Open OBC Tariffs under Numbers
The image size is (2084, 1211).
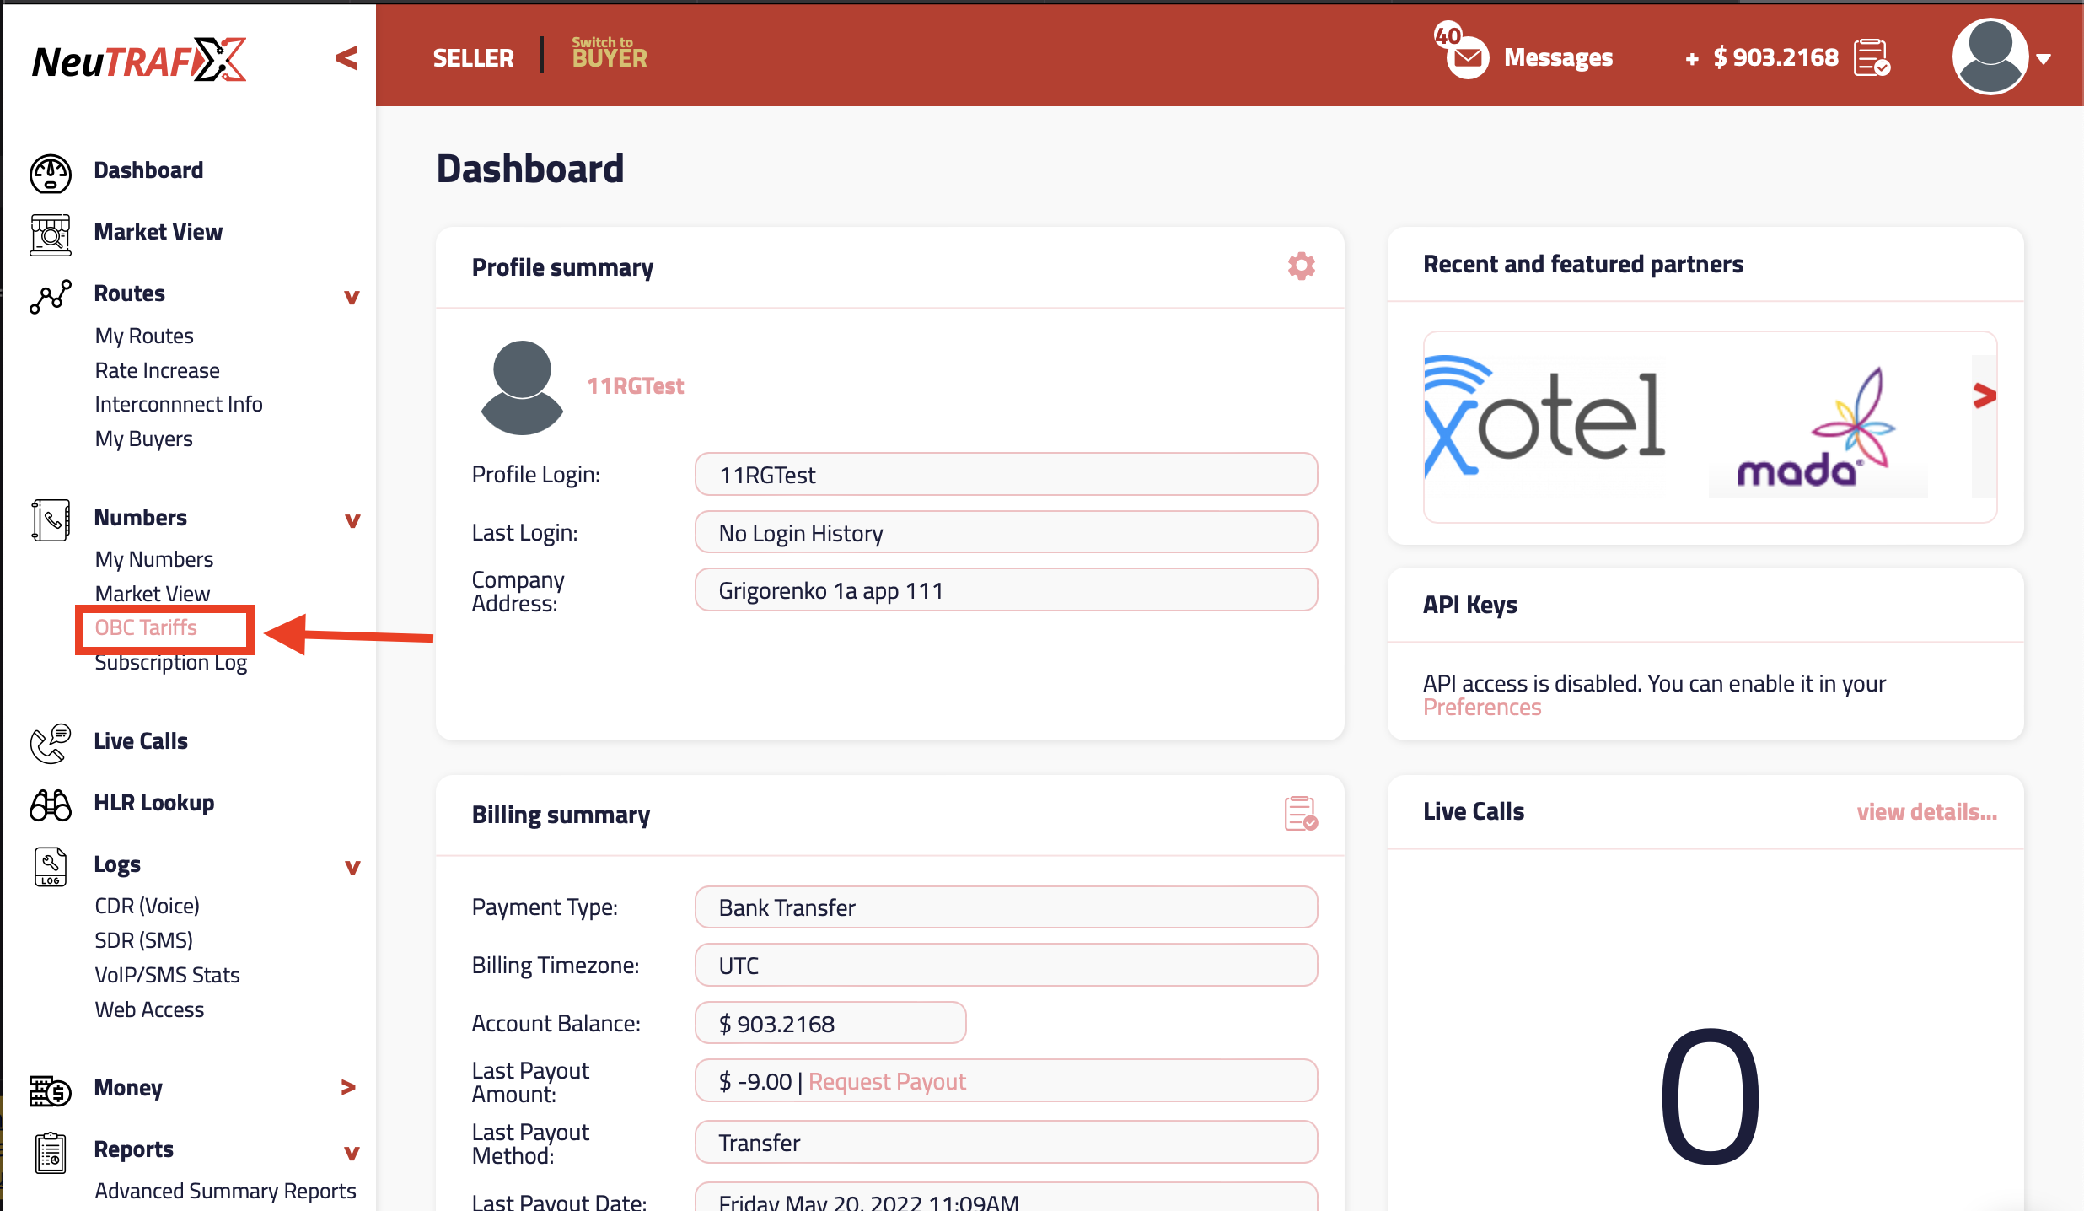(x=146, y=627)
